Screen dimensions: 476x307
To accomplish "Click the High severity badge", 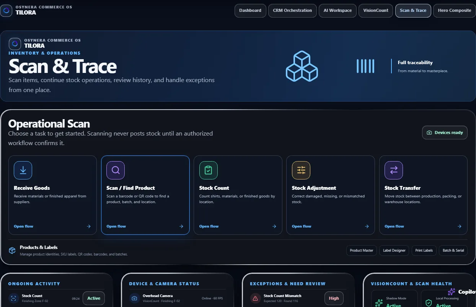I will pyautogui.click(x=334, y=298).
